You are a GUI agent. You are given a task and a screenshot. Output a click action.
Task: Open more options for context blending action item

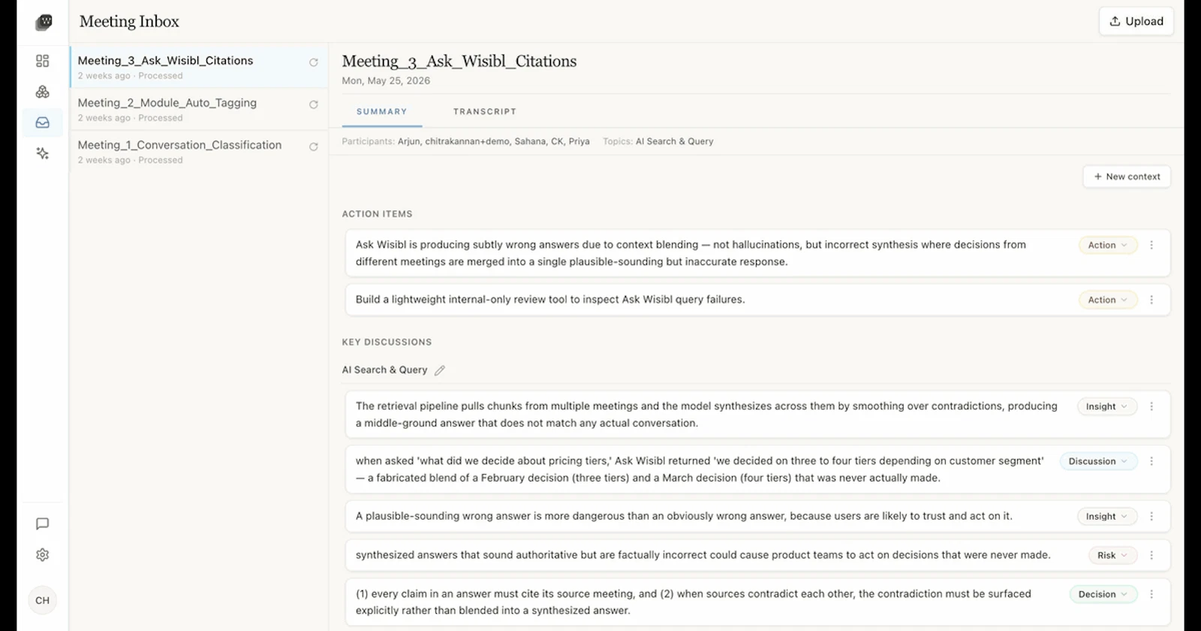1151,245
